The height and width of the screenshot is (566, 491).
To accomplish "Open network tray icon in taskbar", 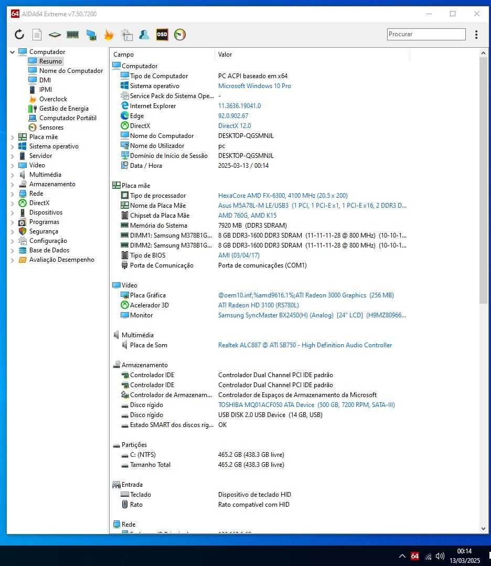I will [x=428, y=556].
